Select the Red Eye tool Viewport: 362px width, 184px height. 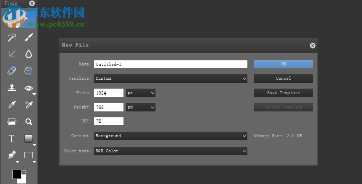(29, 88)
